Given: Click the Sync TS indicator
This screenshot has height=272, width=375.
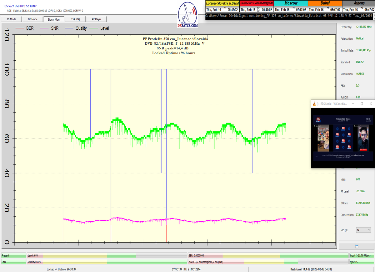Looking at the screenshot, I should pos(361,262).
